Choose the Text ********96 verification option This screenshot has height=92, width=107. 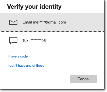pos(52,41)
